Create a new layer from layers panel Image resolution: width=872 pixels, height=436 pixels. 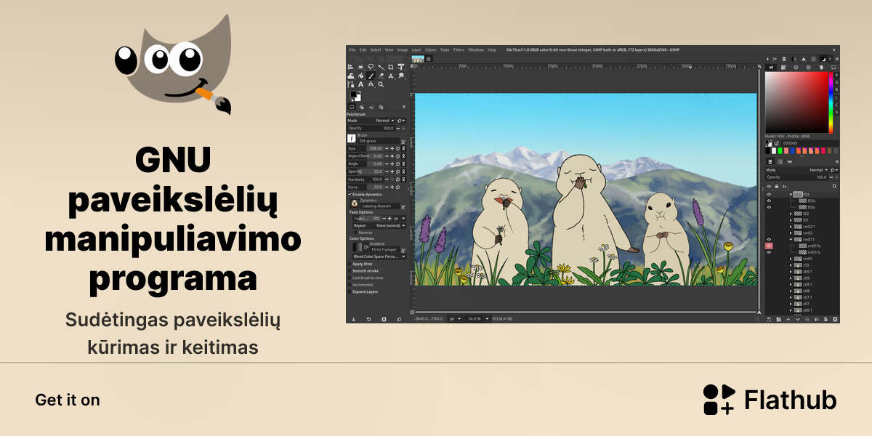[769, 319]
